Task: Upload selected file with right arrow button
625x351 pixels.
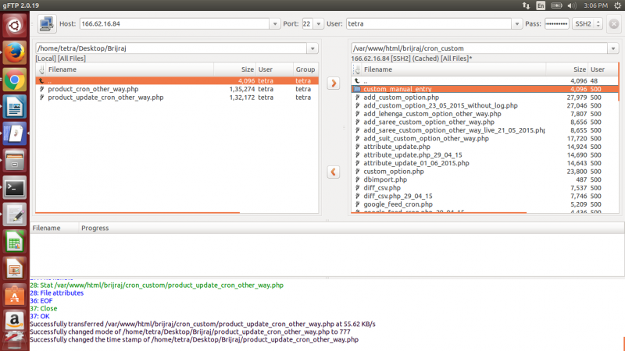Action: (x=334, y=83)
